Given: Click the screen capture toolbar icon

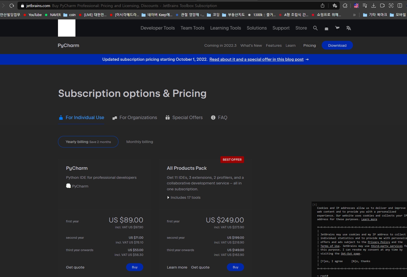Looking at the screenshot, I should point(391,6).
